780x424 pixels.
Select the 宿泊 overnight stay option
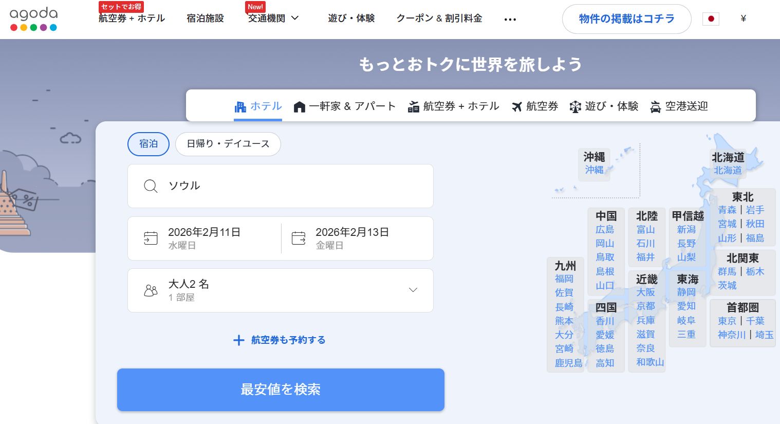click(x=148, y=144)
